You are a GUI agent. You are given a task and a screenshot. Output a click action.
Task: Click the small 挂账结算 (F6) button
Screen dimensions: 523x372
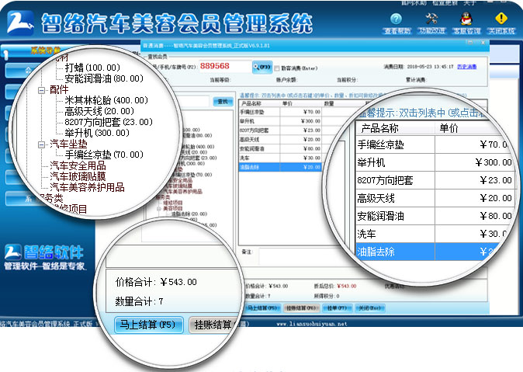coord(301,308)
